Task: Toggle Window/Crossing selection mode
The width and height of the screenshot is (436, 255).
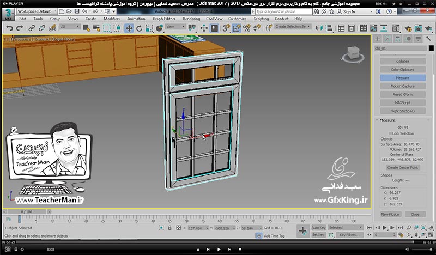Action: (117, 28)
